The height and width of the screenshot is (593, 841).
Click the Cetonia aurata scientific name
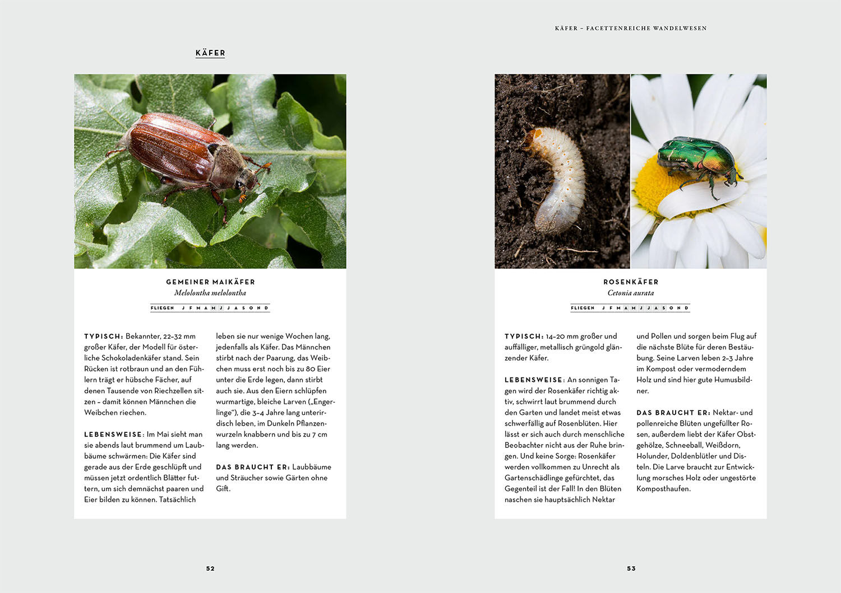[631, 293]
